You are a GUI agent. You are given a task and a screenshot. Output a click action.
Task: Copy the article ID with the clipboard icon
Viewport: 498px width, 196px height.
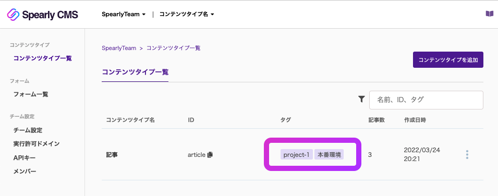tap(210, 155)
